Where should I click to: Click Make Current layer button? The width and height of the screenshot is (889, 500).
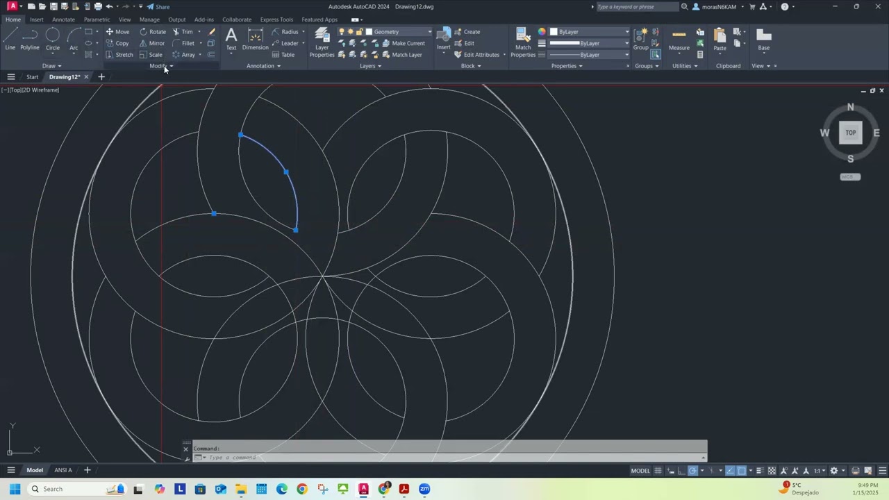coord(404,43)
